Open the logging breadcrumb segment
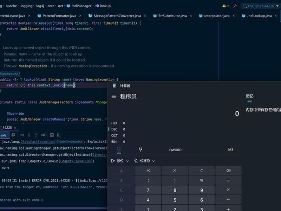The width and height of the screenshot is (281, 211). (x=26, y=6)
